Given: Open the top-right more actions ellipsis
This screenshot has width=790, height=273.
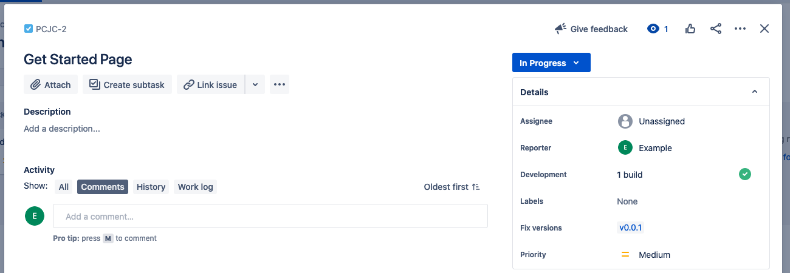Looking at the screenshot, I should click(x=740, y=29).
